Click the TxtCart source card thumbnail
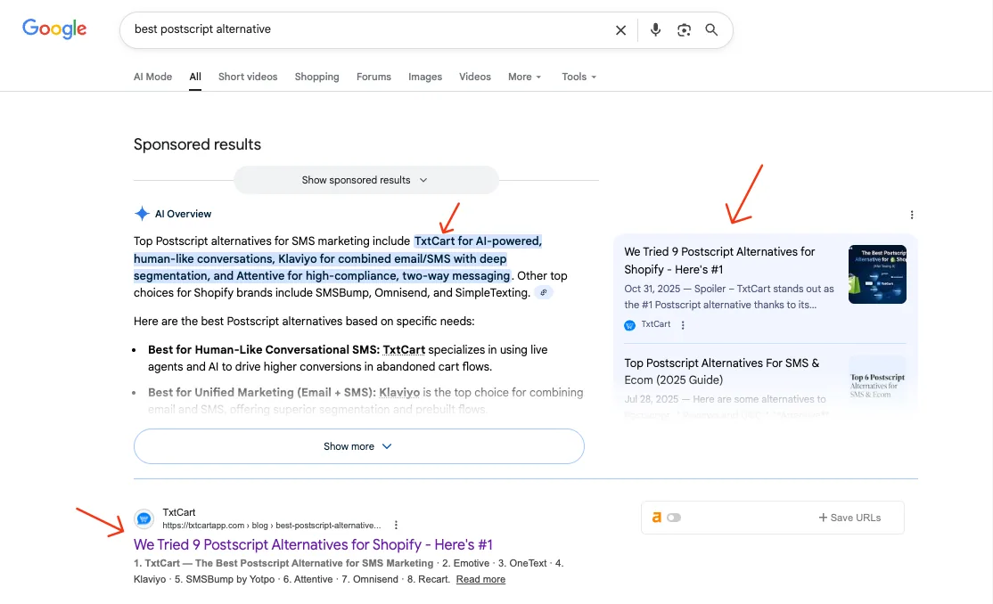Viewport: 993px width, 604px height. 877,274
